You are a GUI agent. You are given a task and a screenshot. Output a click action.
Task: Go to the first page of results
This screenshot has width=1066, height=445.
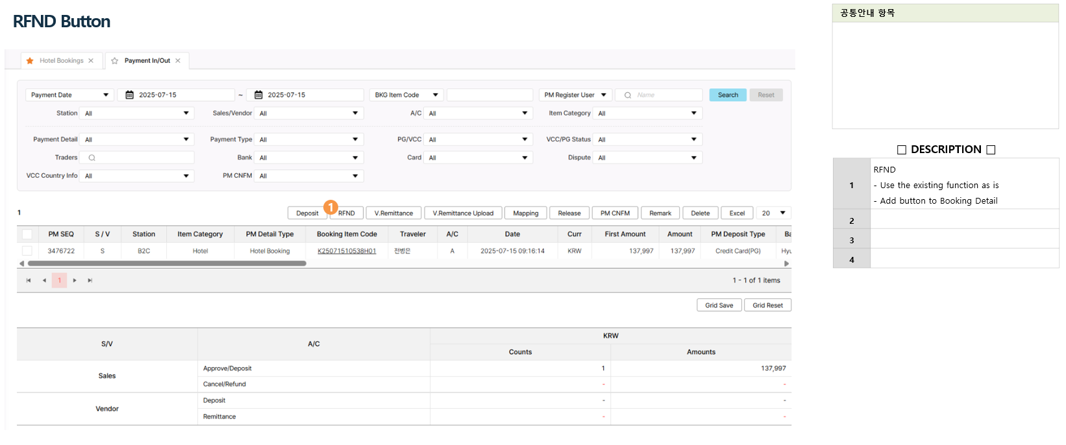29,281
